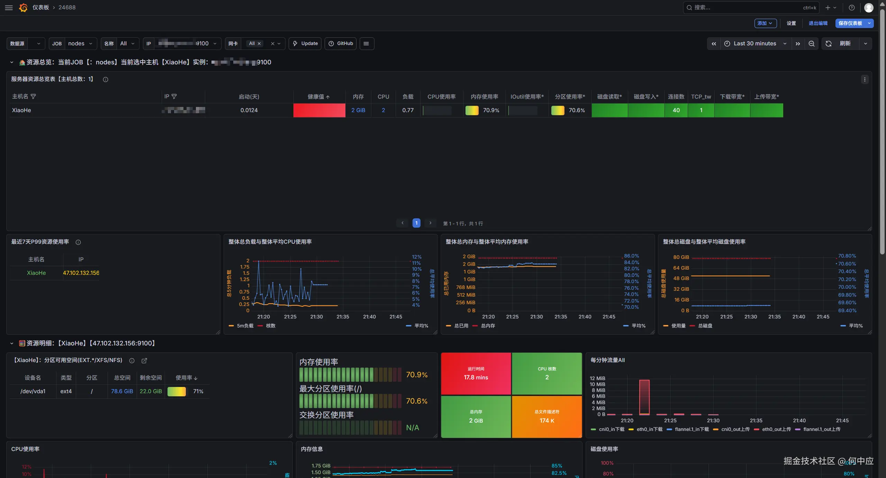The image size is (886, 478).
Task: Open the Last 30 minutes time picker
Action: pyautogui.click(x=755, y=44)
